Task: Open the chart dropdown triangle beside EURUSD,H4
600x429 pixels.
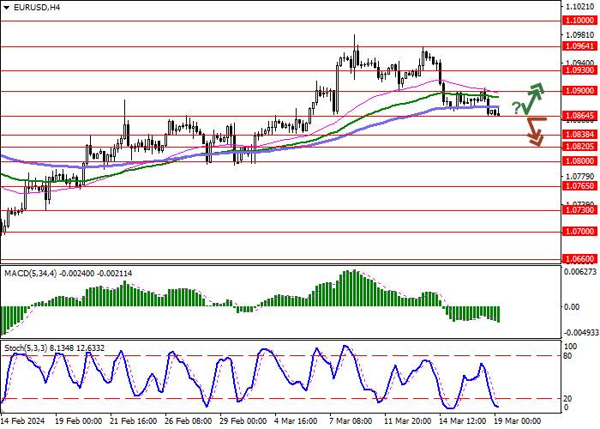Action: 7,7
